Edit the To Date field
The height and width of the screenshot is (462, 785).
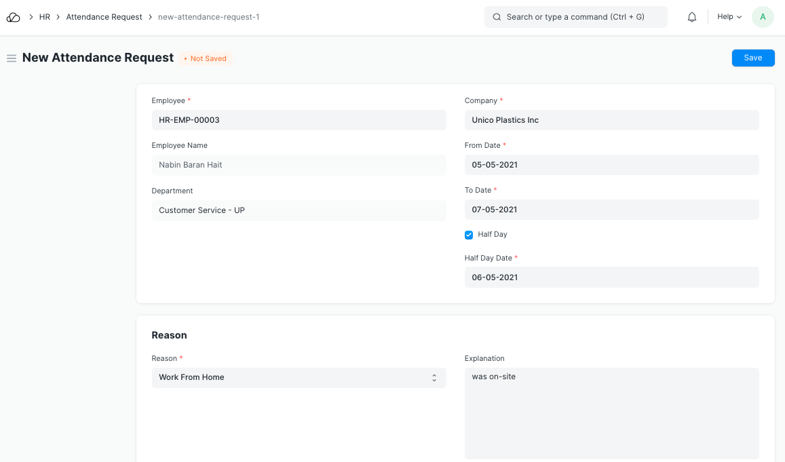611,210
